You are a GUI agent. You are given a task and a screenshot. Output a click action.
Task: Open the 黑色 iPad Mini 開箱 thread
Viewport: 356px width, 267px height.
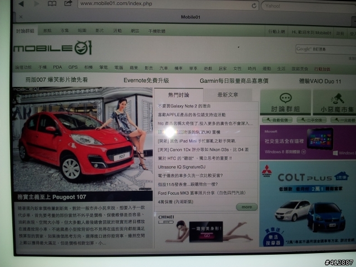click(x=197, y=141)
